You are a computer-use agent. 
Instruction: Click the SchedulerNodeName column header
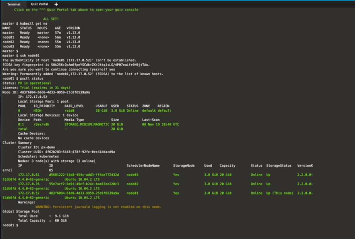point(143,166)
